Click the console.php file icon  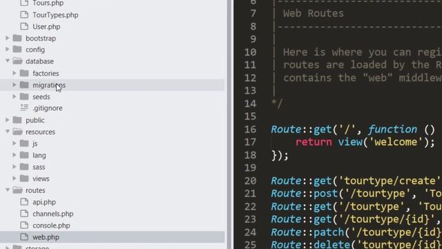click(x=24, y=225)
